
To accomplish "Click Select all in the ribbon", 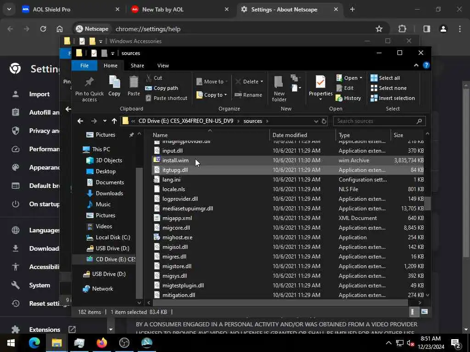I will (385, 78).
